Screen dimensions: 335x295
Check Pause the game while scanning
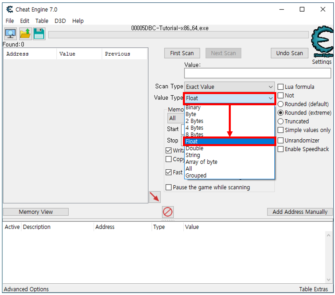168,187
